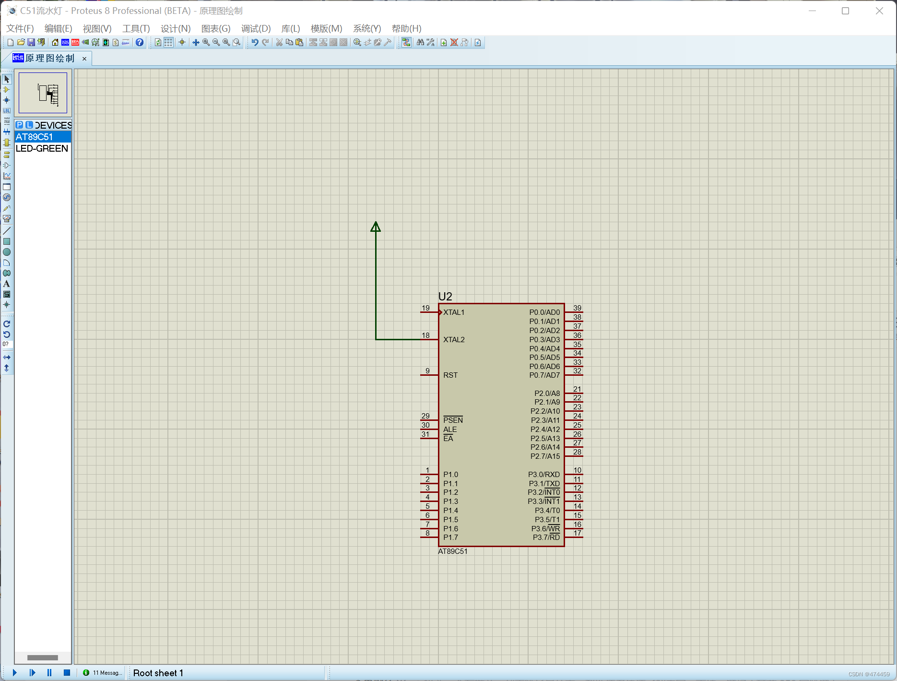Image resolution: width=897 pixels, height=681 pixels.
Task: Click the Save Project disk icon
Action: 31,42
